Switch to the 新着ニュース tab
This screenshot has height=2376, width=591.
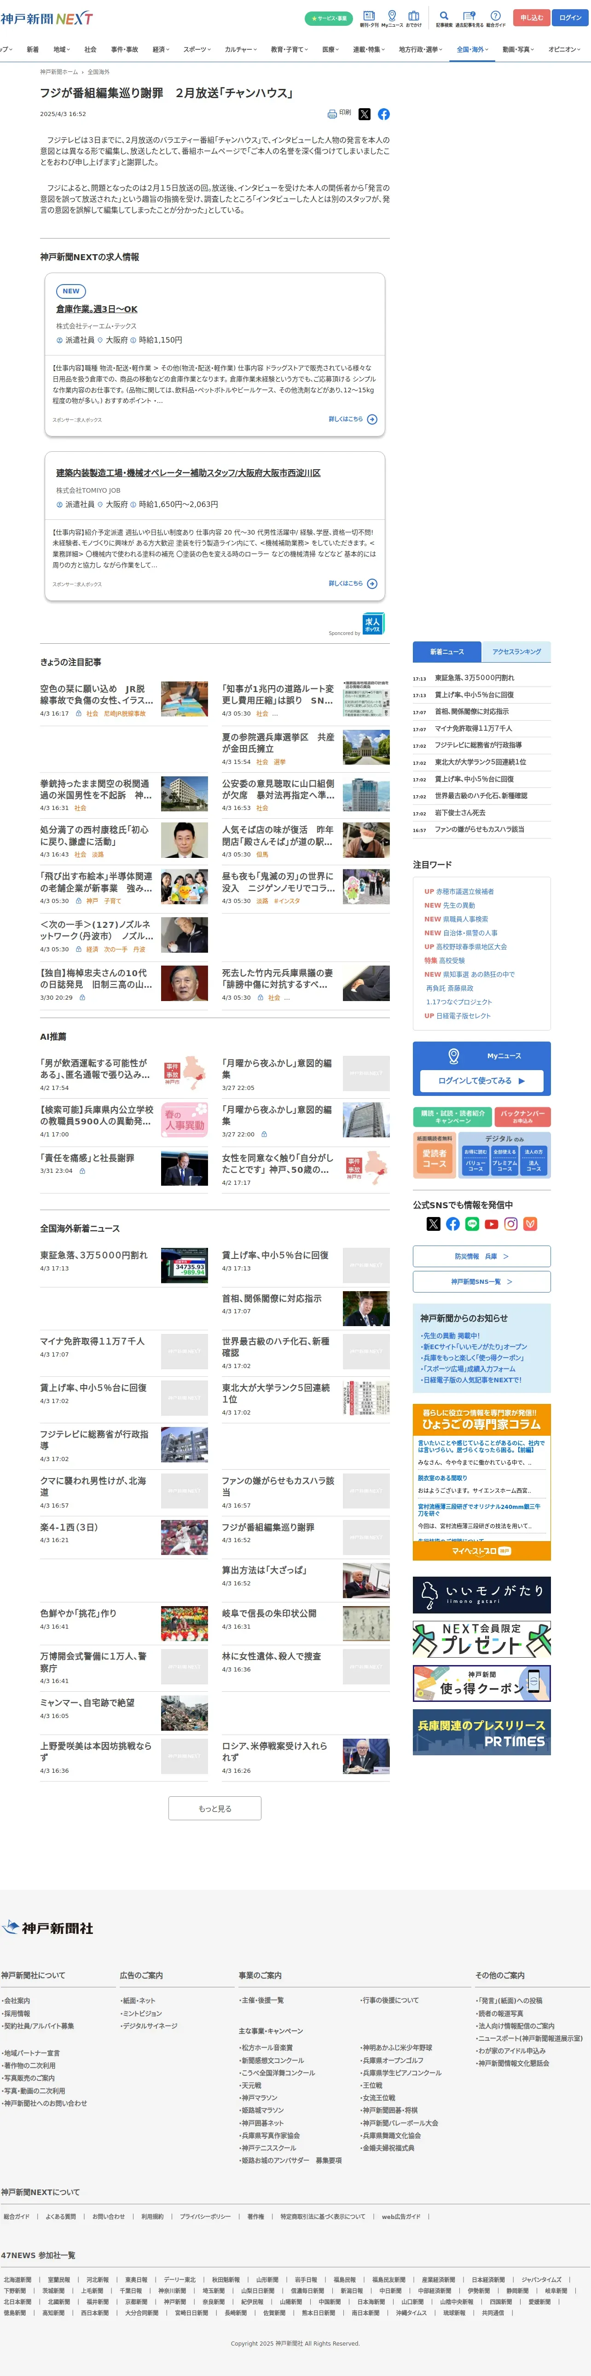(447, 652)
